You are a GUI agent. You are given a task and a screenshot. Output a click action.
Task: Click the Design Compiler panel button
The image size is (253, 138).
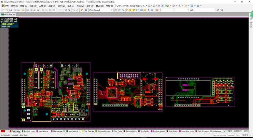click(227, 135)
